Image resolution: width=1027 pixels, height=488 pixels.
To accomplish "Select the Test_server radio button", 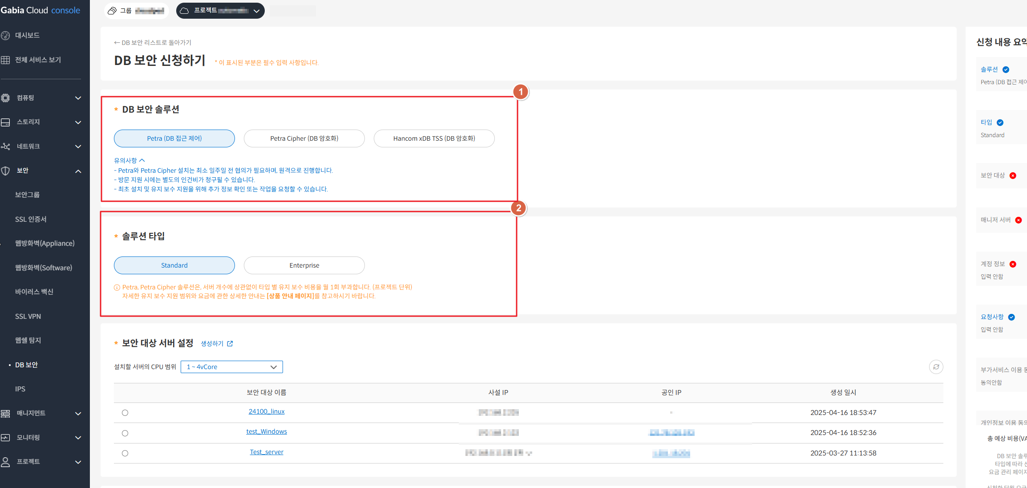I will 125,453.
